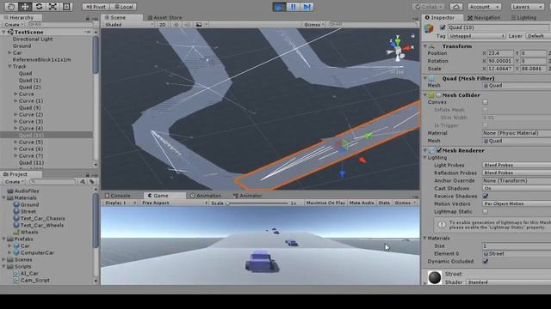Collapse the Materials folder in Project
551x309 pixels.
click(3, 197)
